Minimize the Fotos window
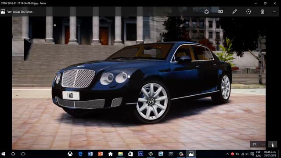This screenshot has width=281, height=158. click(x=256, y=3)
